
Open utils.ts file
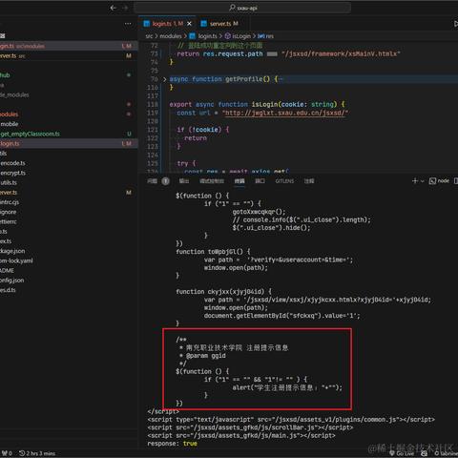[x=9, y=182]
